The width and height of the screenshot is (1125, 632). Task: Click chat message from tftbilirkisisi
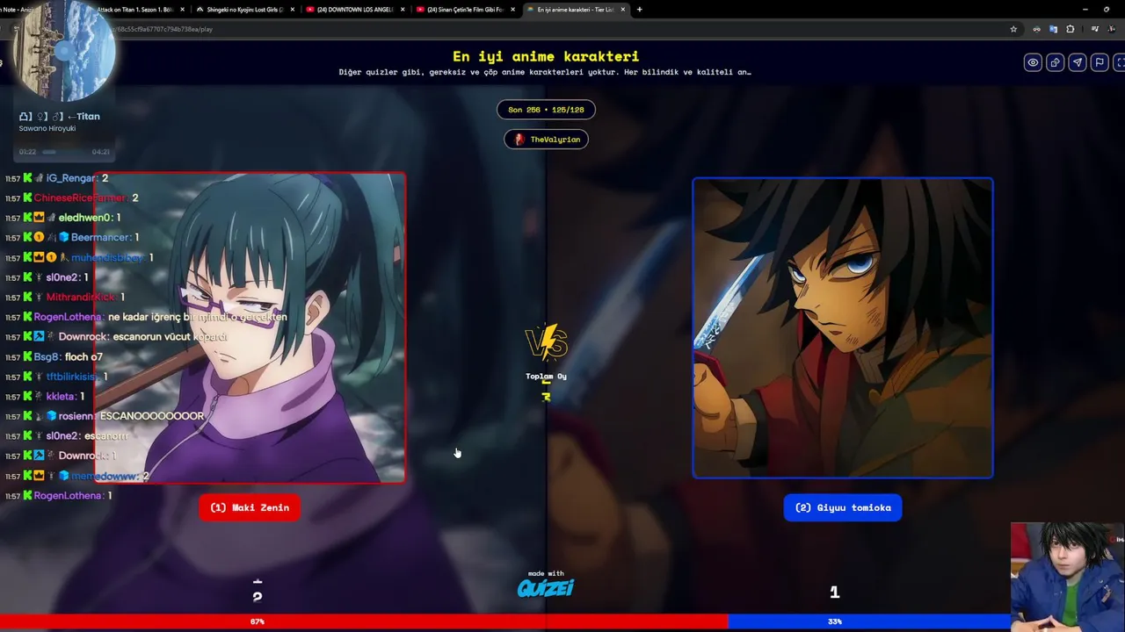pos(56,377)
